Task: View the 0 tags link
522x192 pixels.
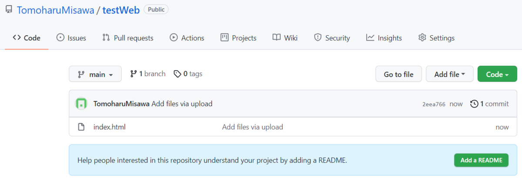Action: point(188,74)
